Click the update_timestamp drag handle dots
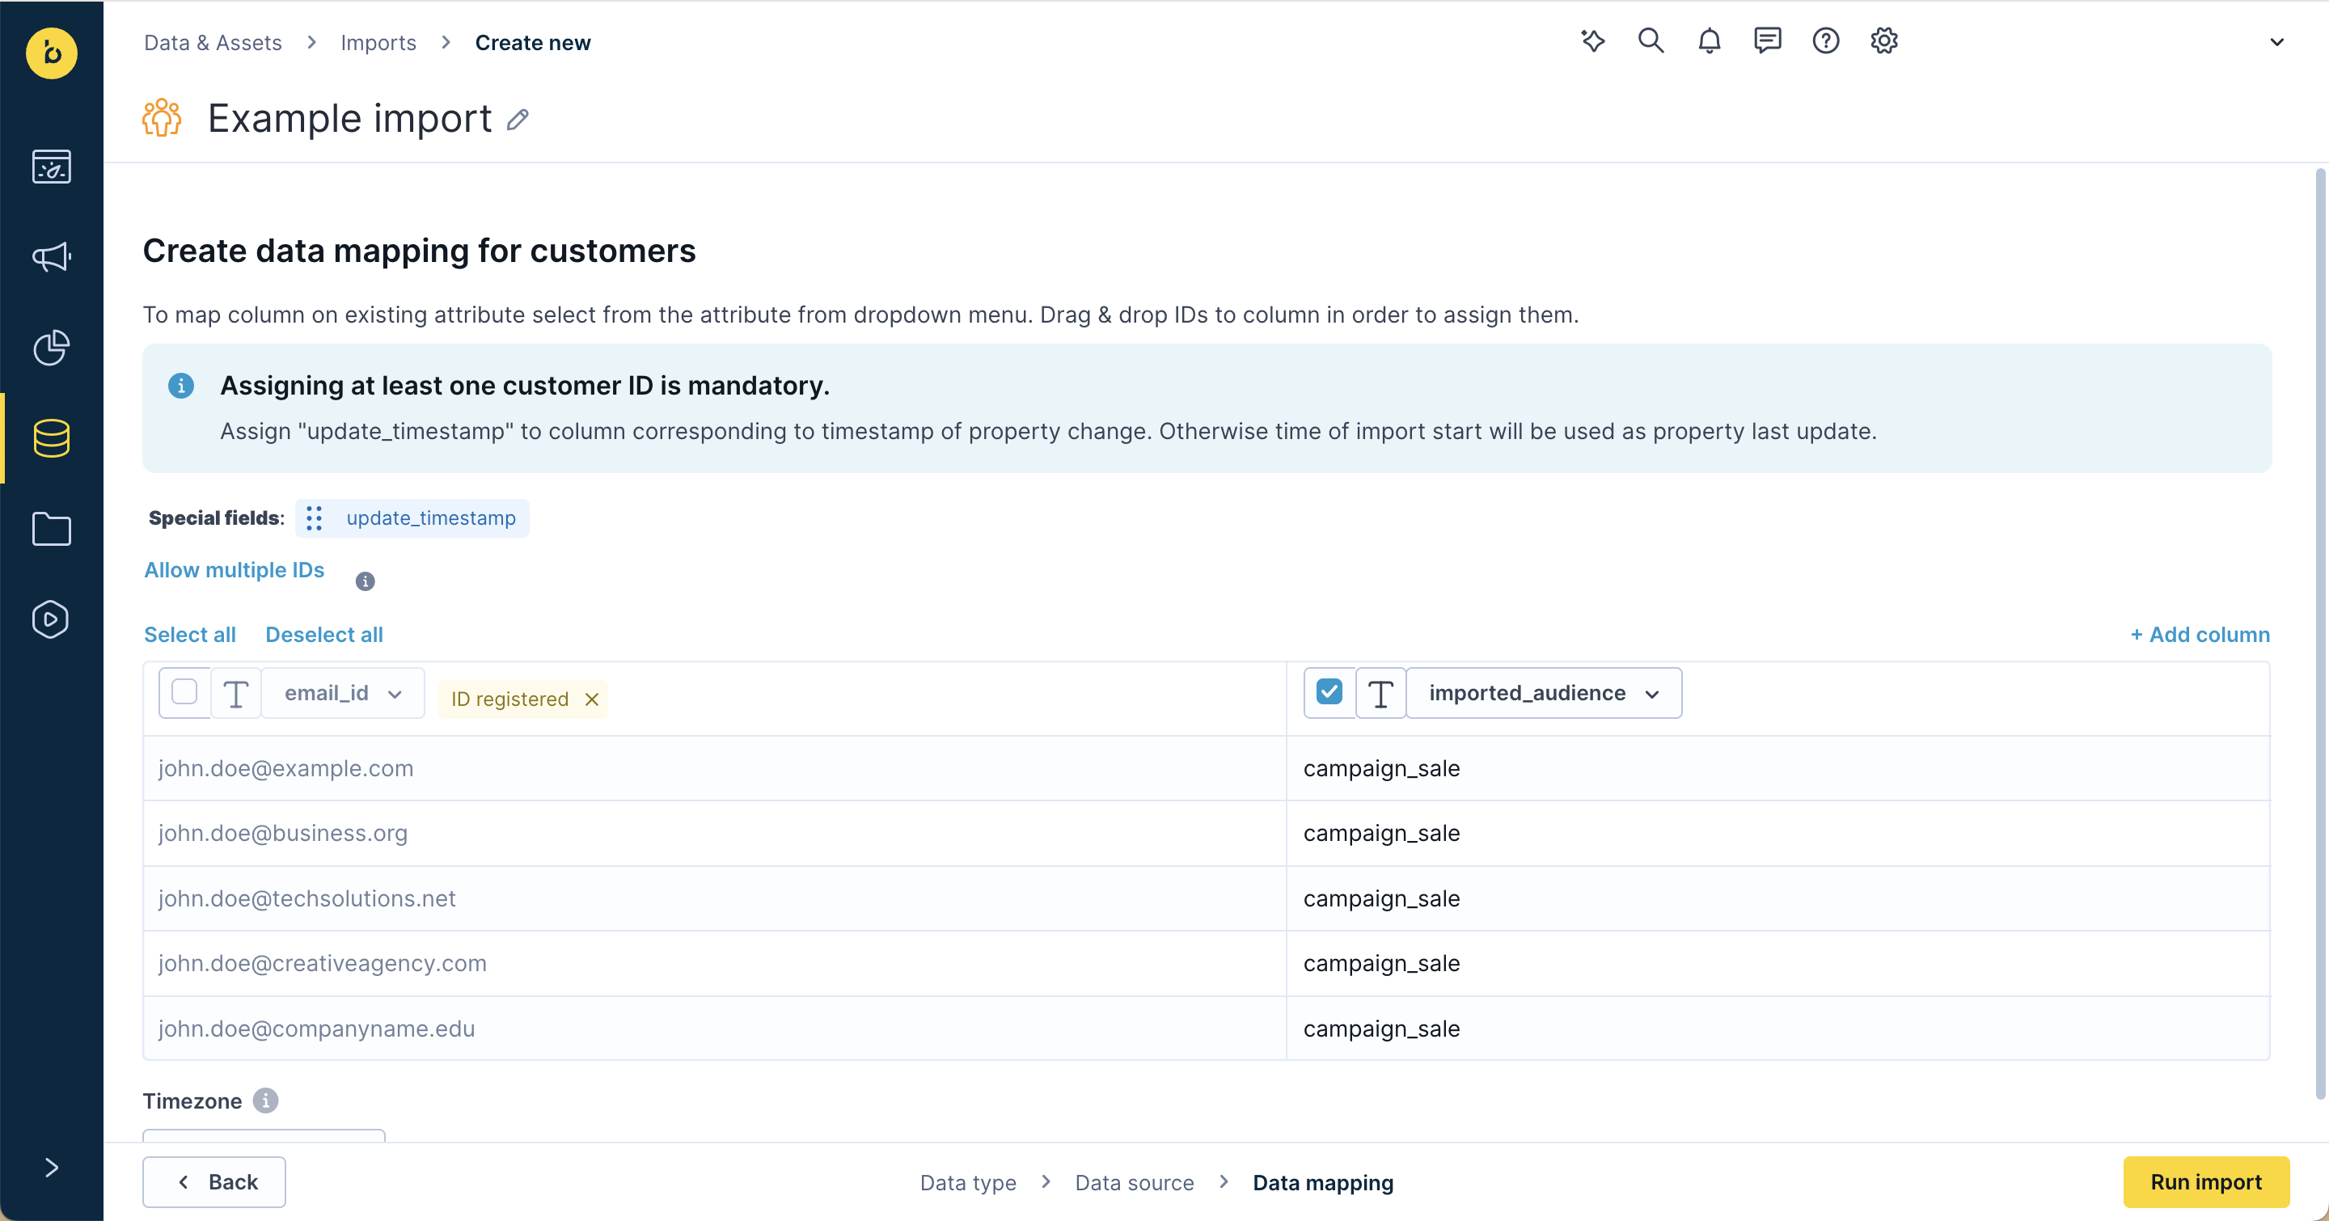 pyautogui.click(x=314, y=518)
